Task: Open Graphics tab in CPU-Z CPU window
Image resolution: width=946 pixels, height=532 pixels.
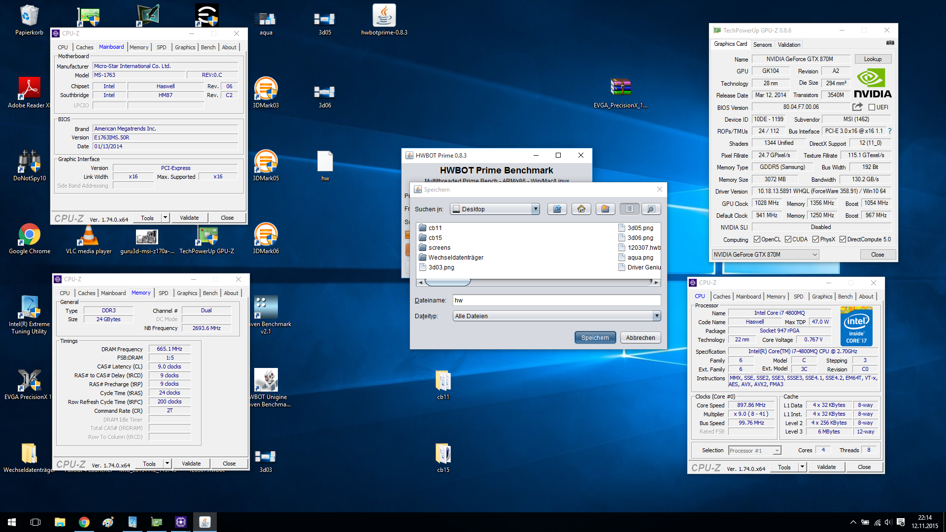Action: click(x=822, y=297)
